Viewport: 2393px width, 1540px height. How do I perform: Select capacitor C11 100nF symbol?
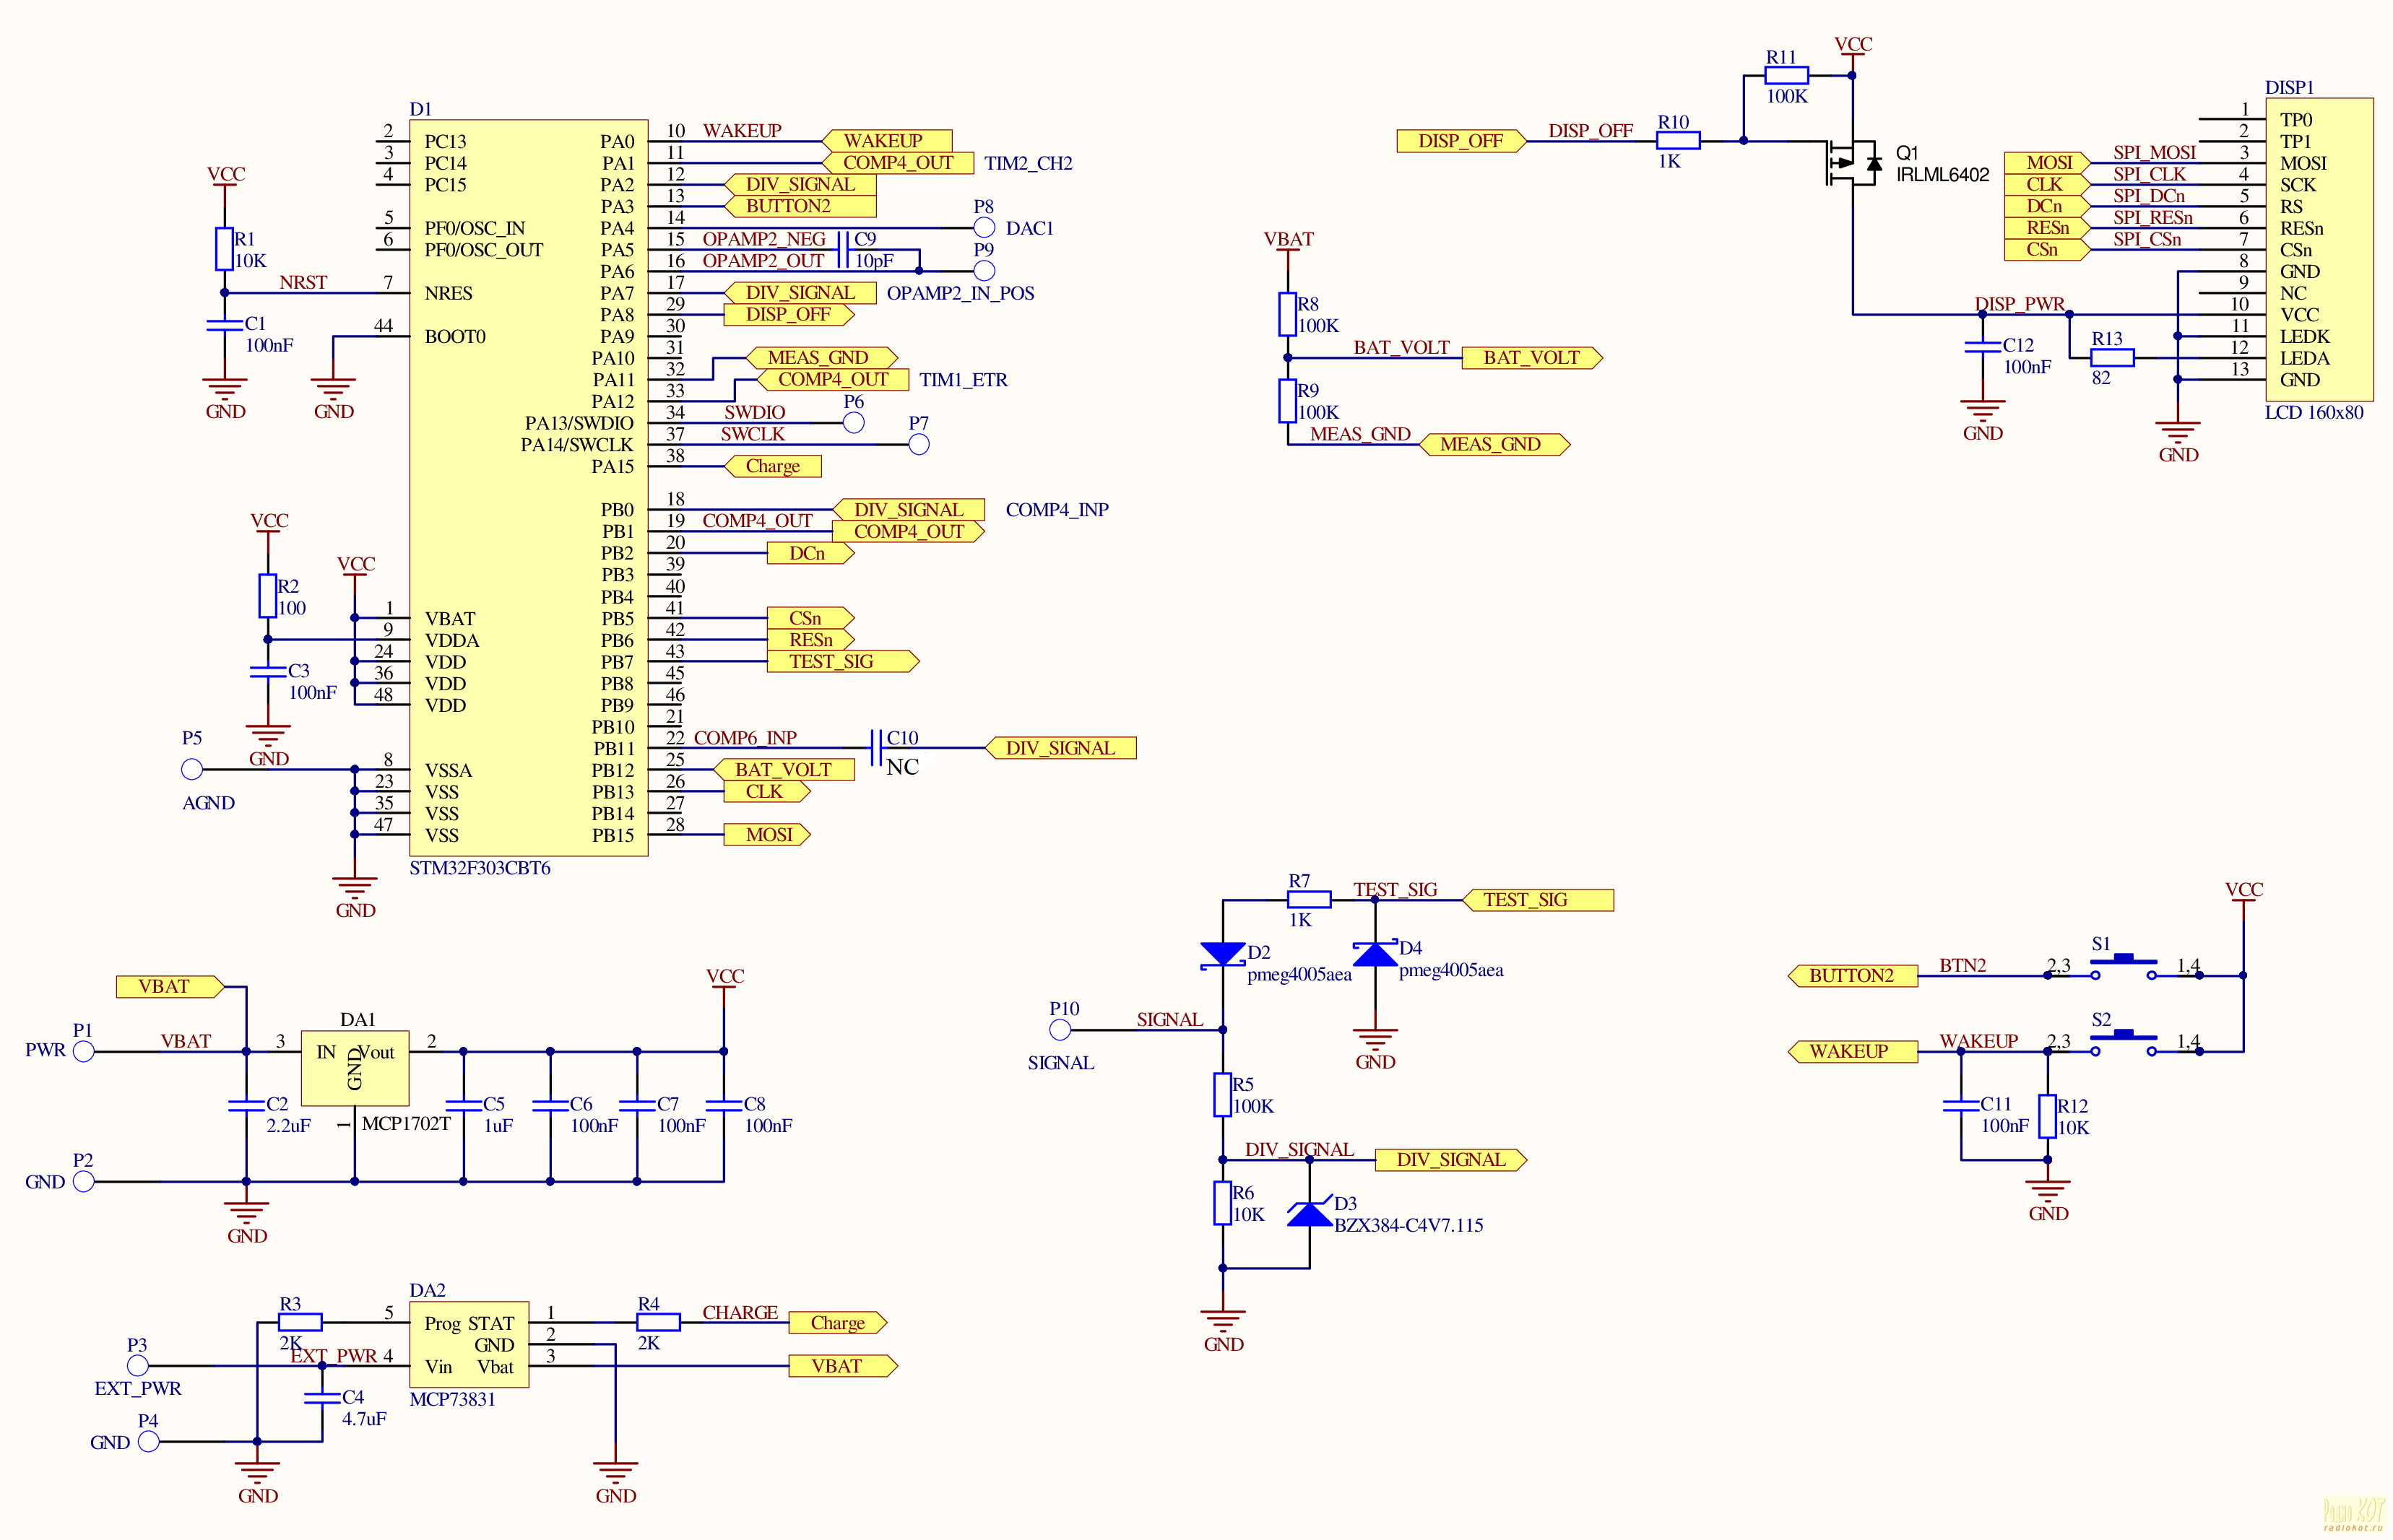[1961, 1105]
